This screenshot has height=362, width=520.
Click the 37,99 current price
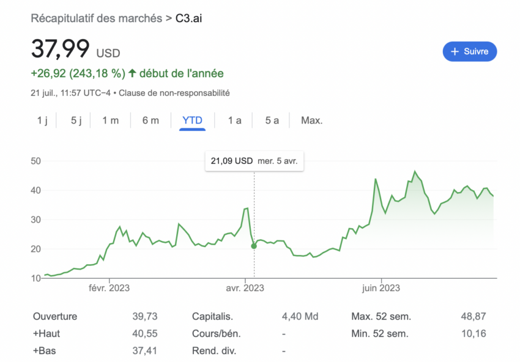pos(61,49)
